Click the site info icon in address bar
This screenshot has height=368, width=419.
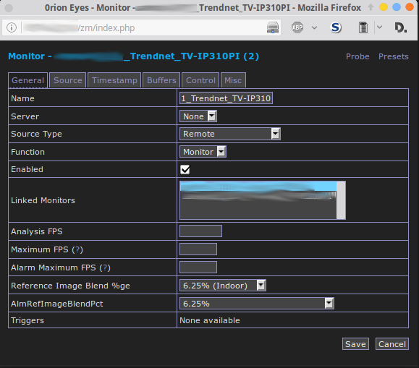pyautogui.click(x=12, y=27)
